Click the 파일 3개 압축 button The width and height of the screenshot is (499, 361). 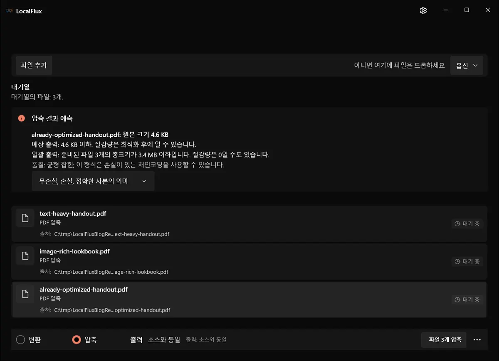pyautogui.click(x=444, y=340)
